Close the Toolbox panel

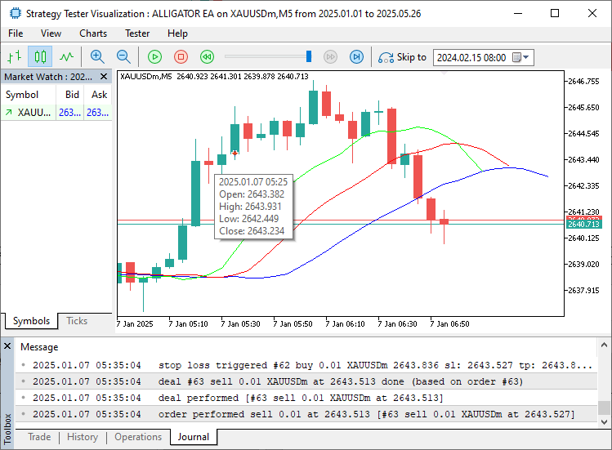(7, 346)
